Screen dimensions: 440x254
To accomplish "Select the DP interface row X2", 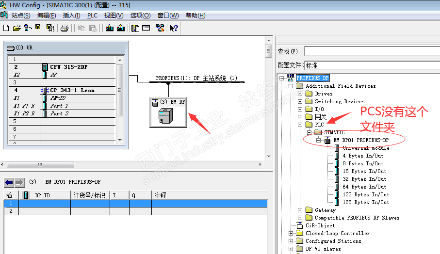I will point(62,75).
